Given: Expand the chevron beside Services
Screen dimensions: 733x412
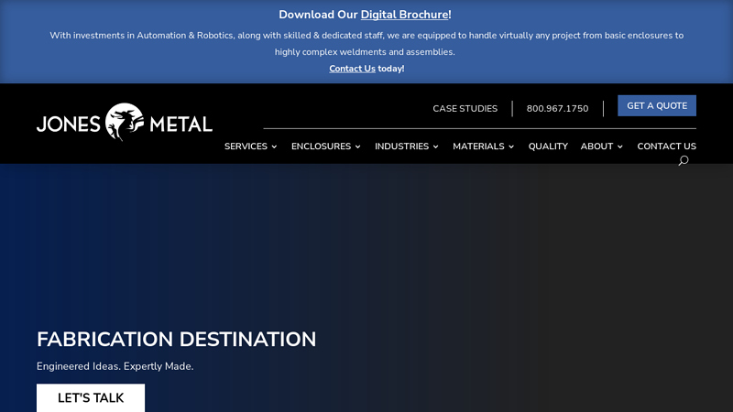Looking at the screenshot, I should (x=274, y=146).
